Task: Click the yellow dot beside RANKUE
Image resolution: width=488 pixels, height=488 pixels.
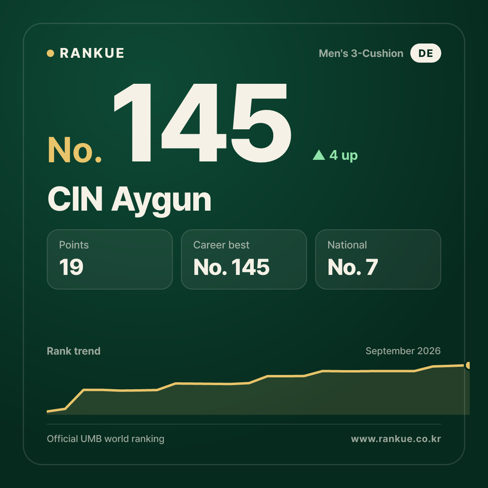Action: tap(50, 53)
